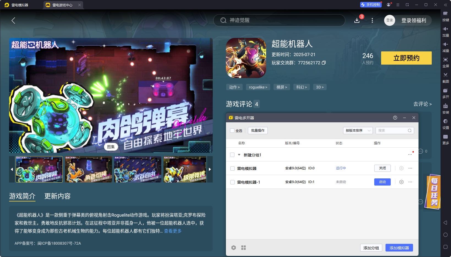Collapse the right sidebar with double-arrow icon
This screenshot has height=257, width=451.
[445, 5]
